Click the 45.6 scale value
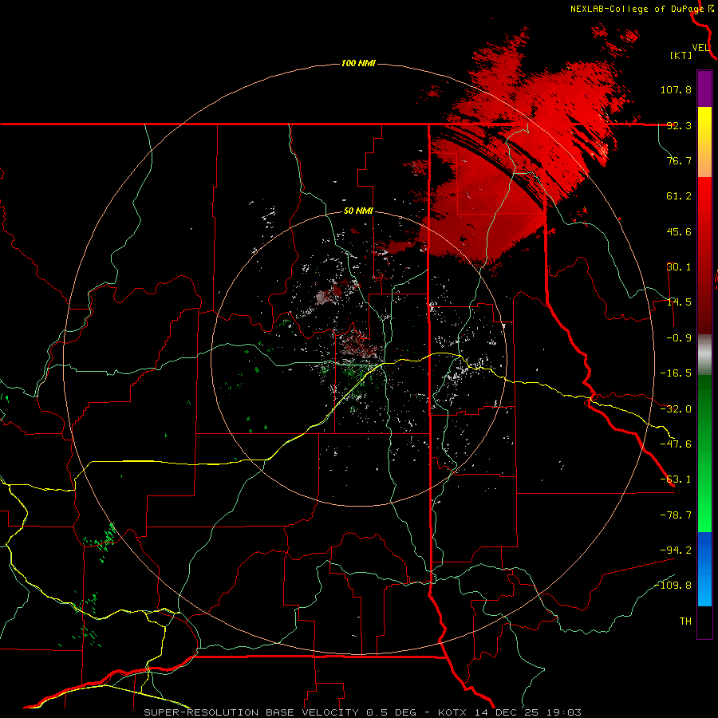Image resolution: width=718 pixels, height=718 pixels. (679, 231)
